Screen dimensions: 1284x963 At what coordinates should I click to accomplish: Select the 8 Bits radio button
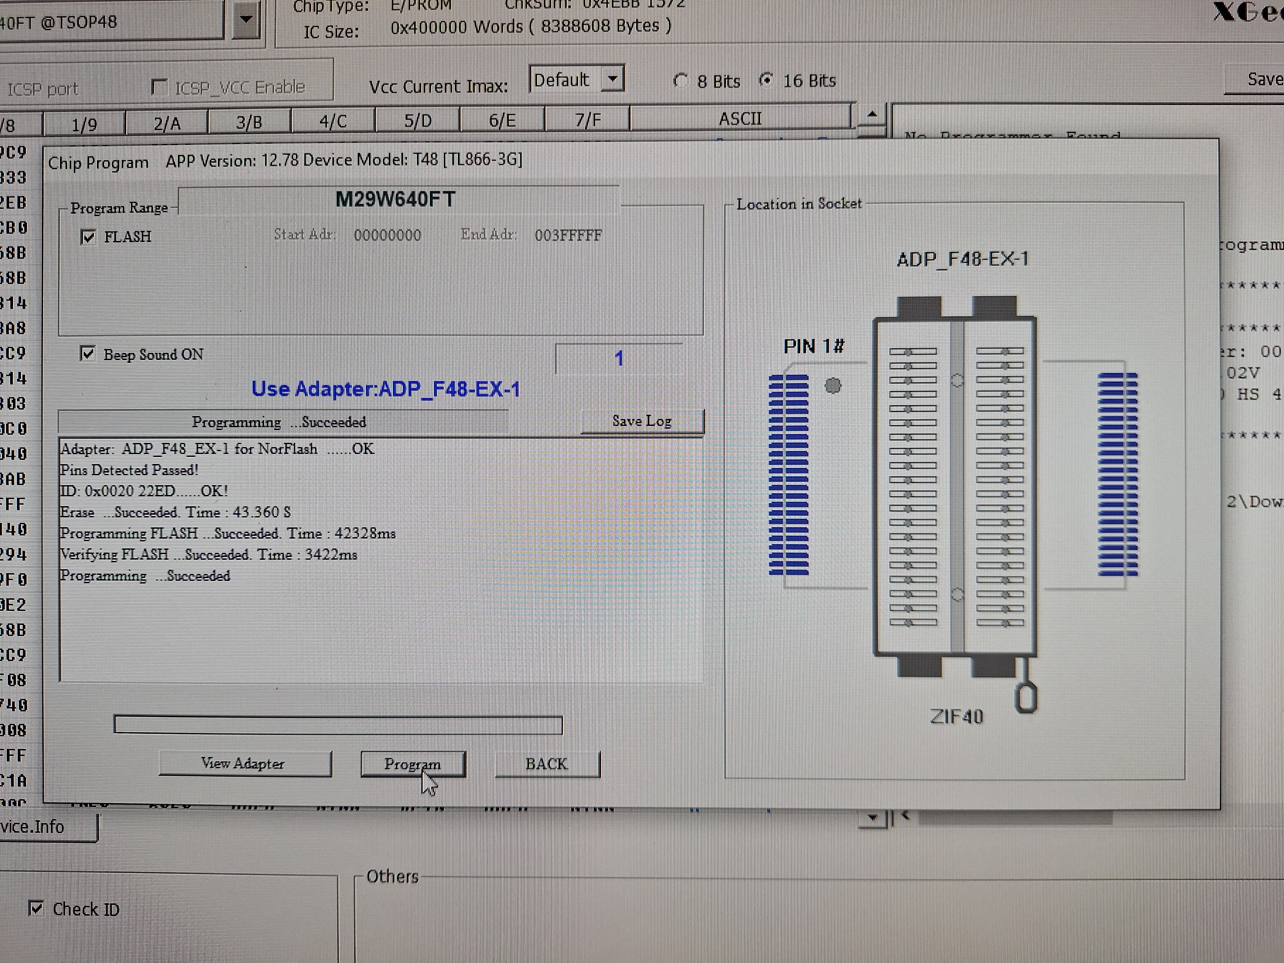click(680, 81)
